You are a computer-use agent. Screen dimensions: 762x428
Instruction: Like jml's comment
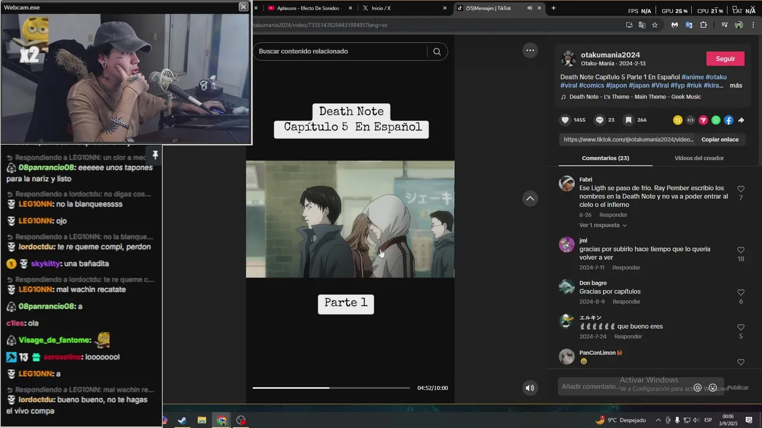741,250
